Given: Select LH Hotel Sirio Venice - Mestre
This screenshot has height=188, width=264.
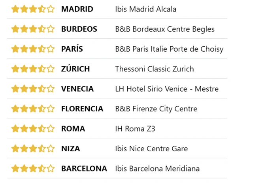Looking at the screenshot, I should [x=166, y=89].
